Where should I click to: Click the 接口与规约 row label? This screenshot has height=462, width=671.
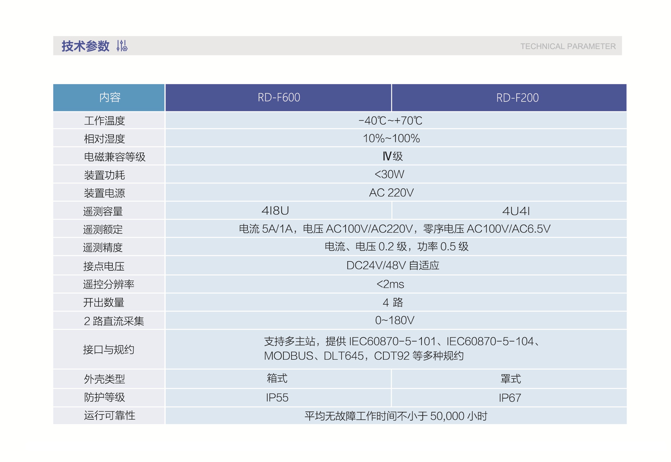[x=108, y=350]
